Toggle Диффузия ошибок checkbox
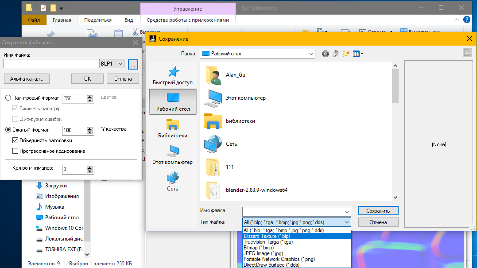The image size is (477, 268). pos(15,119)
